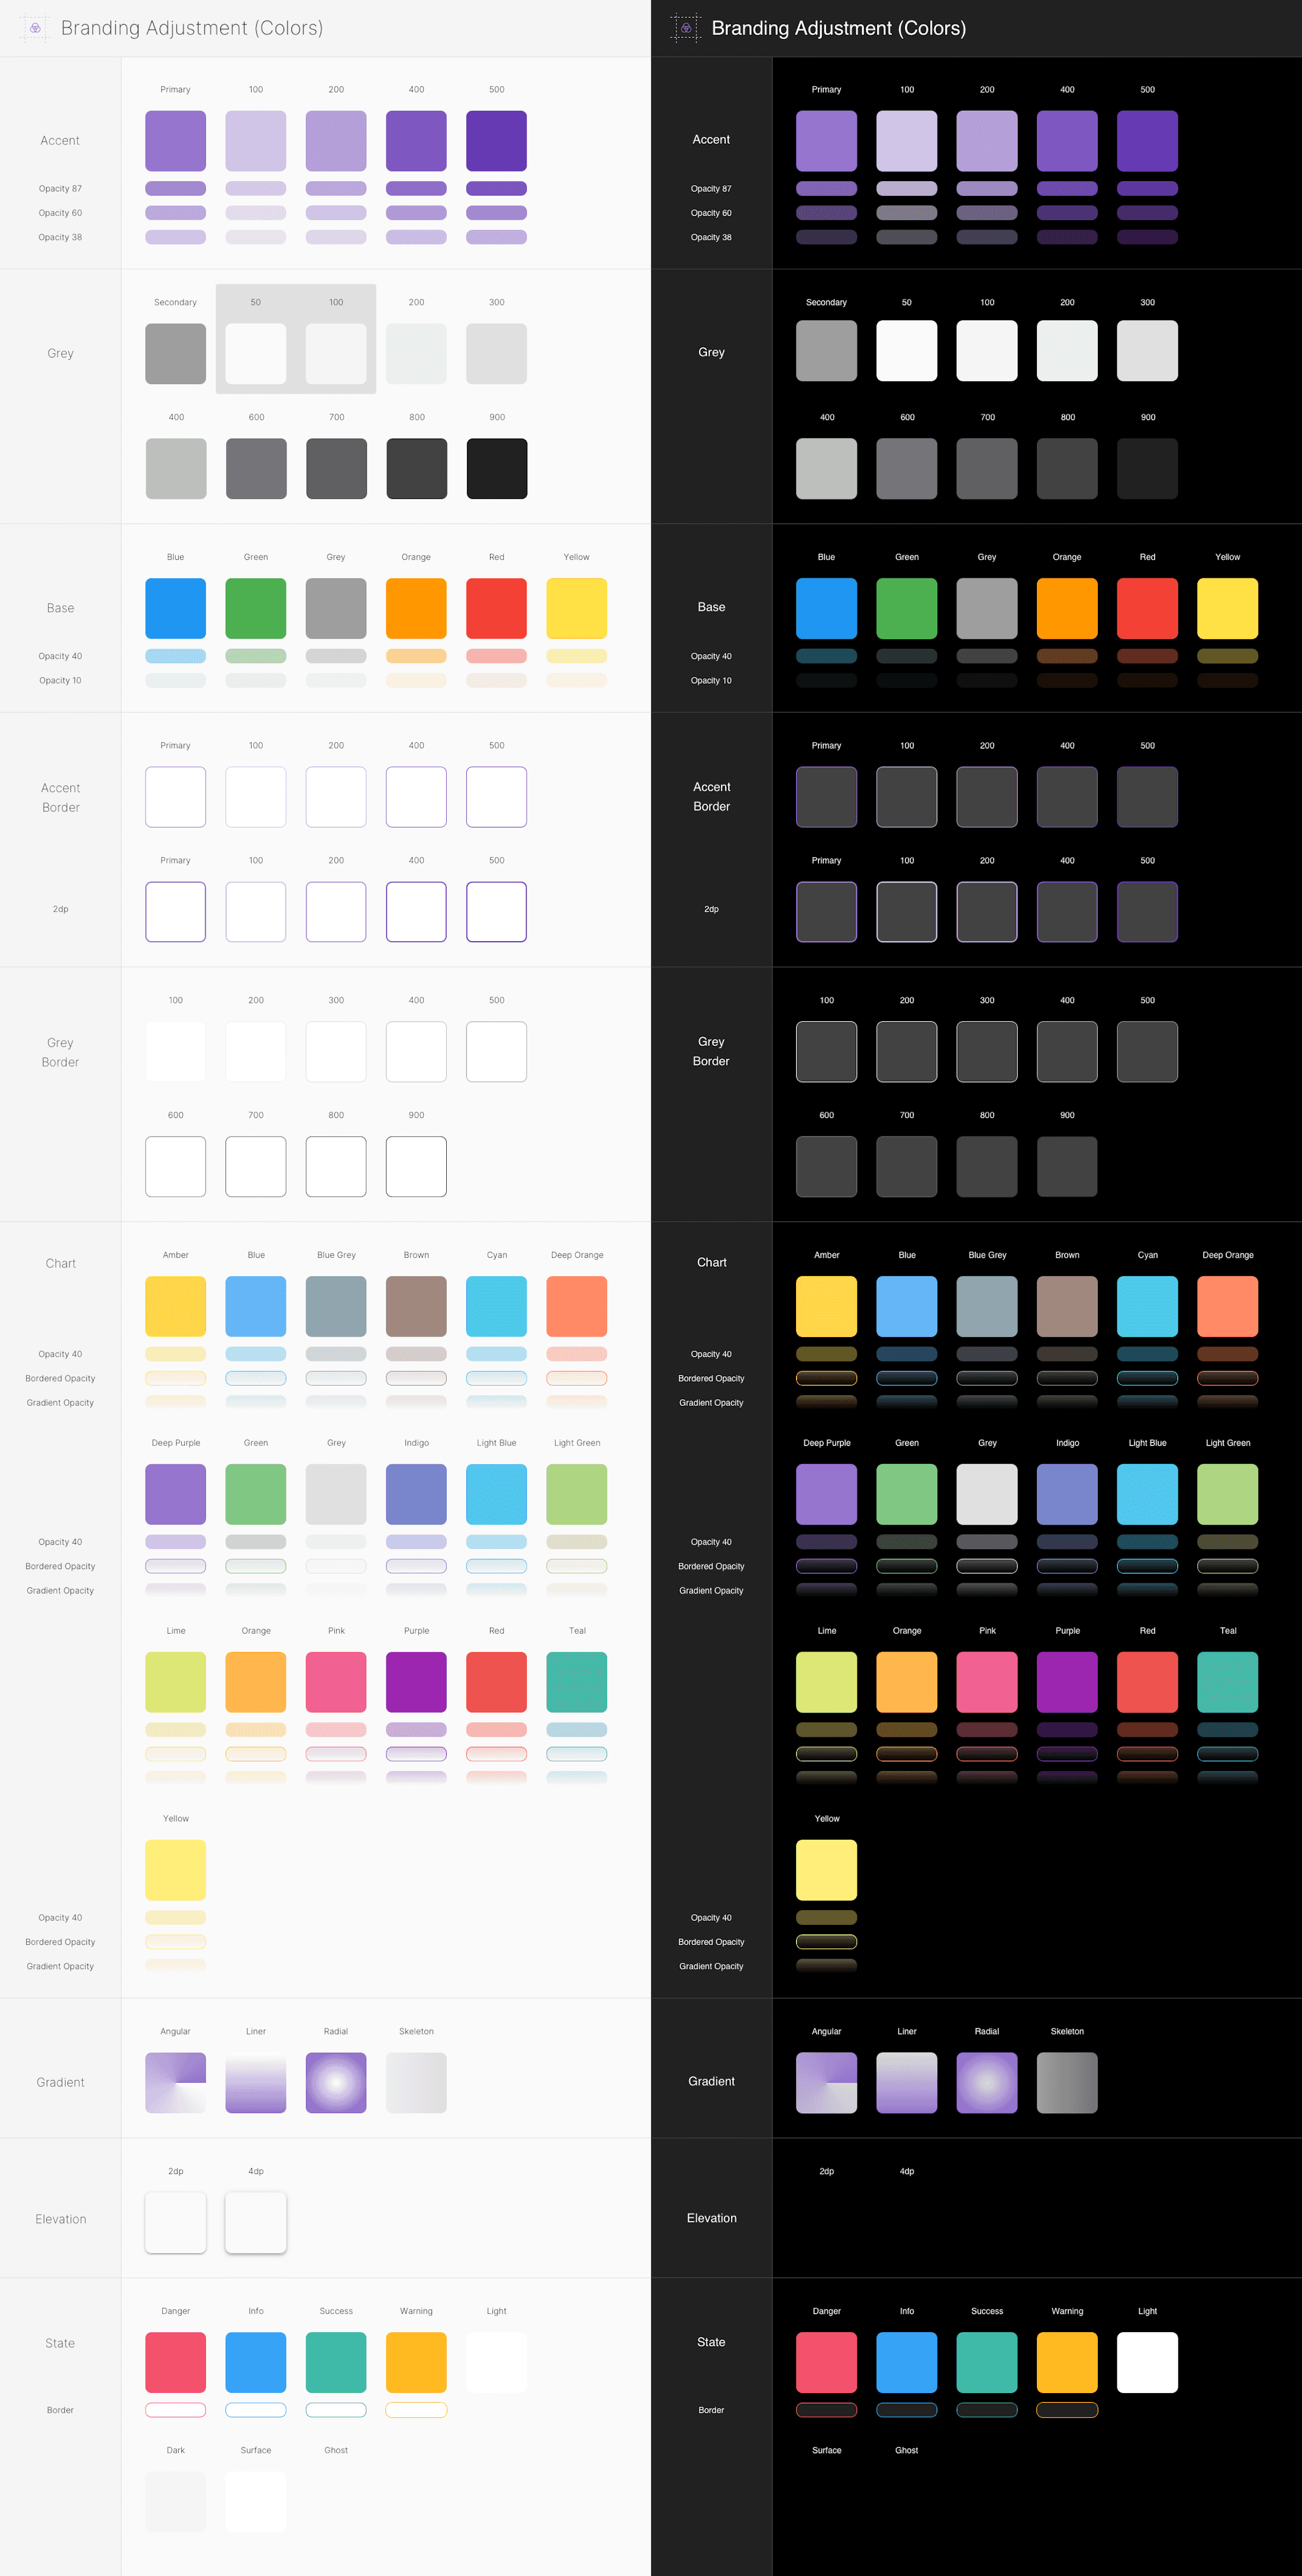The height and width of the screenshot is (2576, 1302).
Task: Select Base Red swatch in light panel
Action: [497, 608]
